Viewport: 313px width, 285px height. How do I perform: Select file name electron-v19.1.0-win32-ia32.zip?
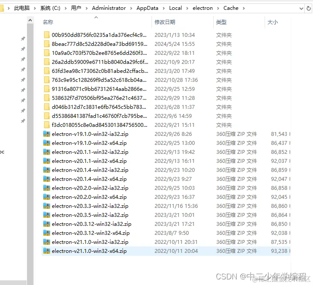click(x=90, y=134)
